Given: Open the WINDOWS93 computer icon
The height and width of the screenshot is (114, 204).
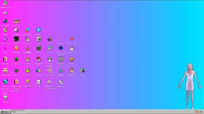Looking at the screenshot, I should click(x=5, y=3).
